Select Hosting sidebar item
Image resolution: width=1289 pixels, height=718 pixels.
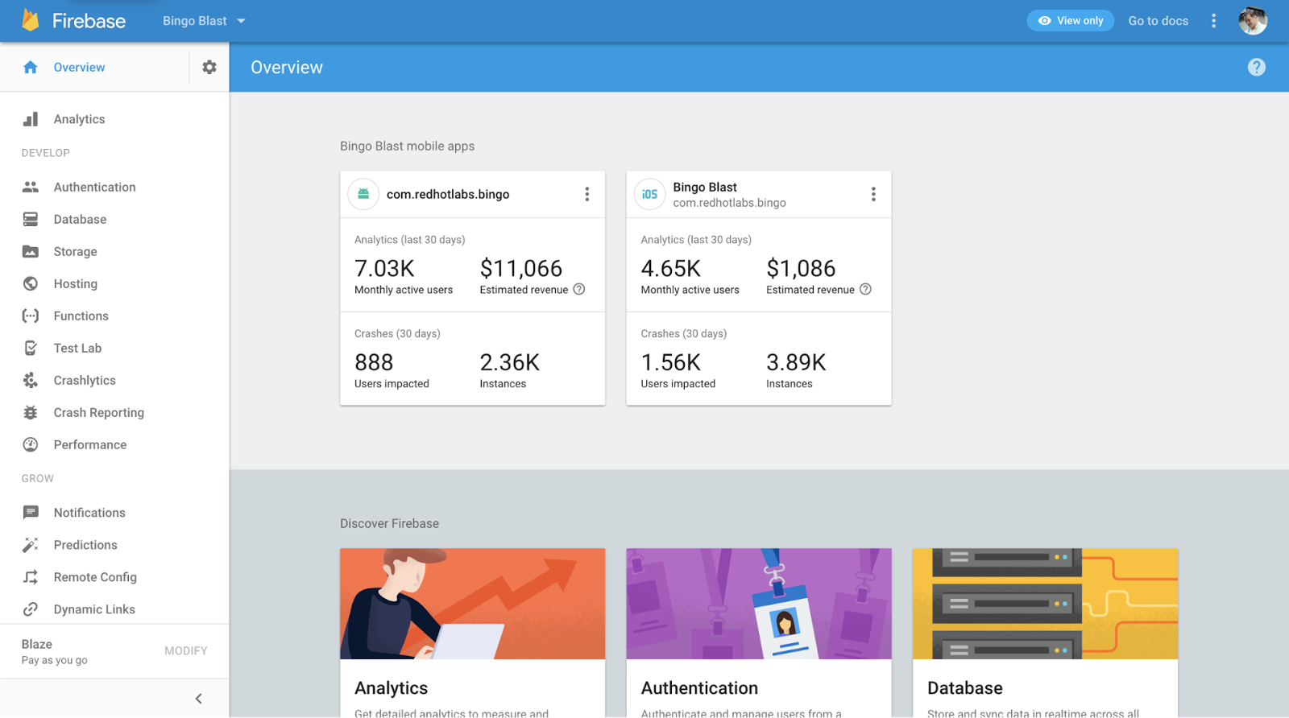coord(75,283)
